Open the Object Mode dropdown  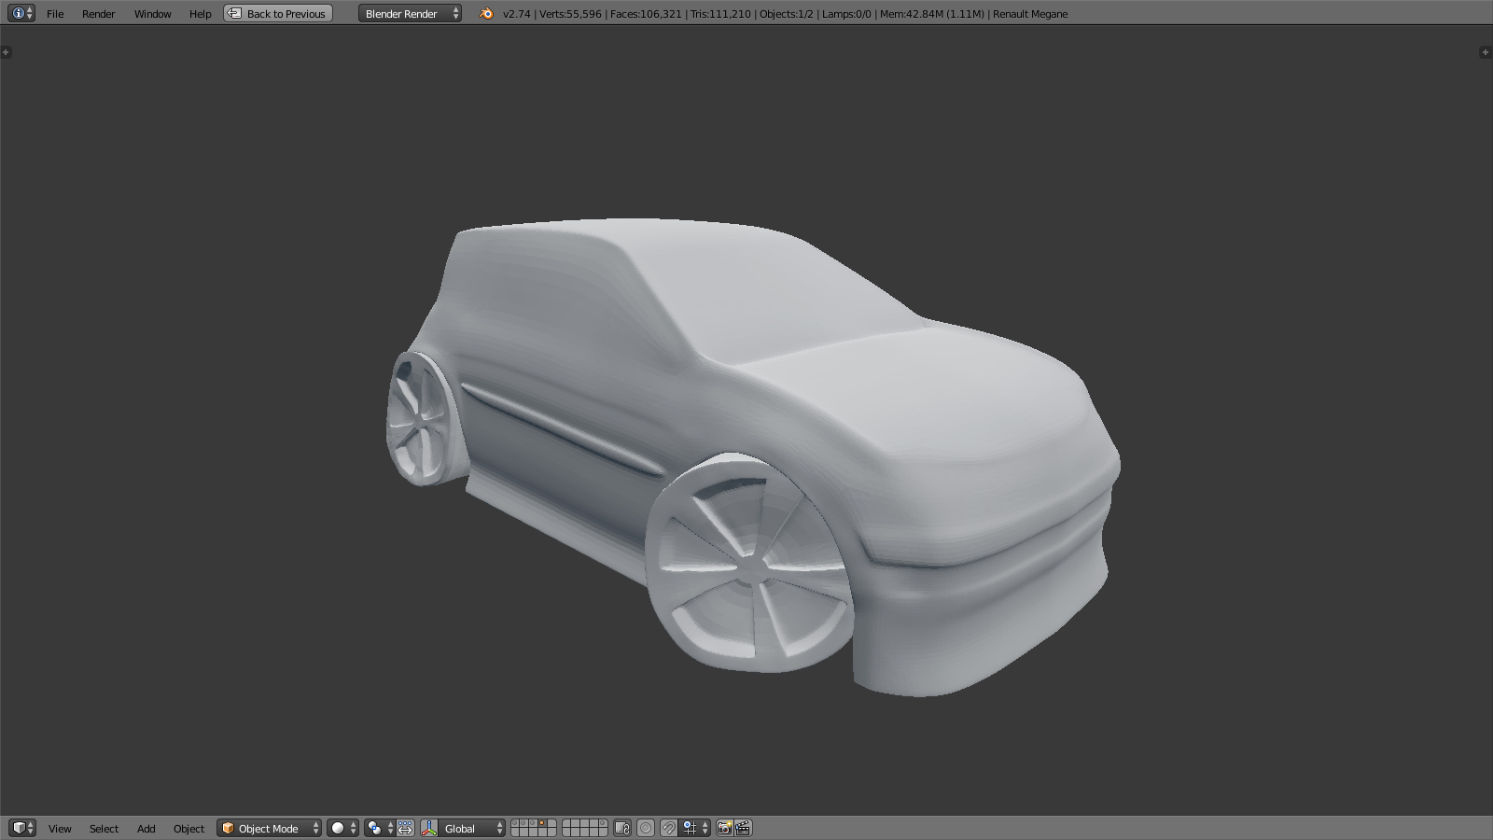coord(269,828)
